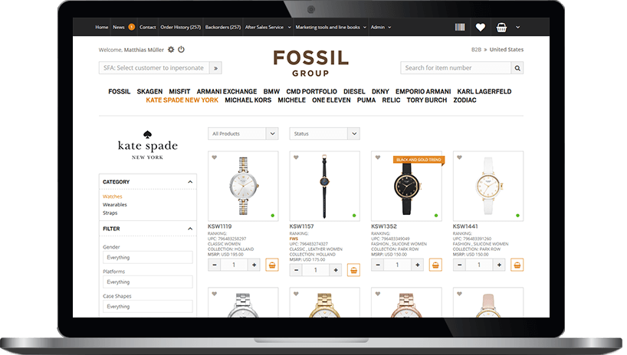This screenshot has height=355, width=627.
Task: Switch to the Tory Burch brand
Action: point(427,100)
